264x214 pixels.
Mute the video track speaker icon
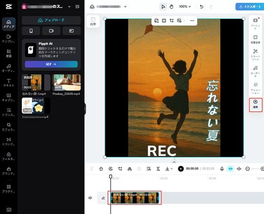click(x=90, y=198)
